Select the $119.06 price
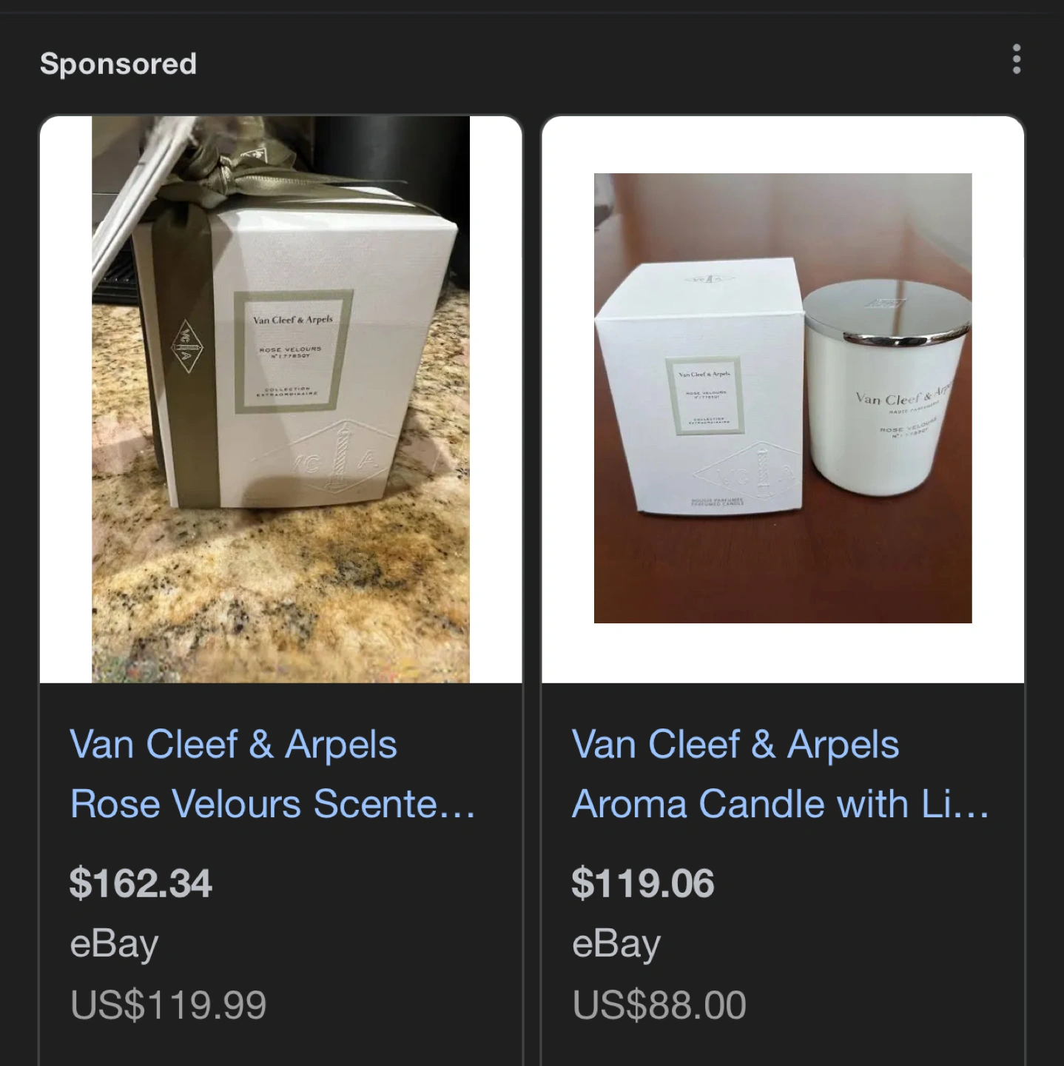Image resolution: width=1064 pixels, height=1066 pixels. point(642,883)
